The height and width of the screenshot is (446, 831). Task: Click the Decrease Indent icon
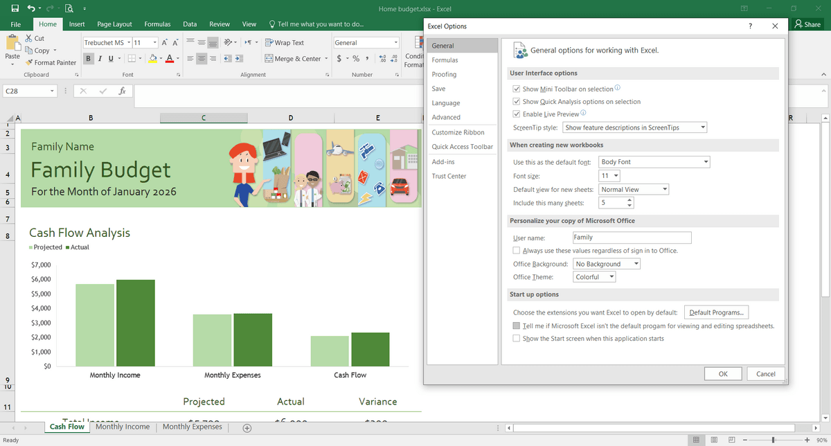(229, 59)
